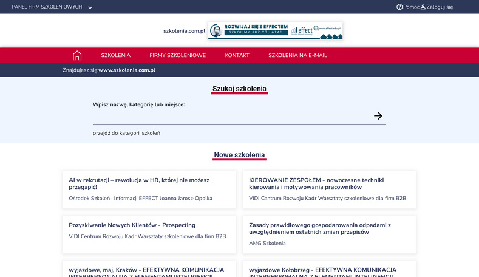This screenshot has height=277, width=479.
Task: Open Zasady prawidłowego gospodarowania odpadami card
Action: (x=329, y=234)
